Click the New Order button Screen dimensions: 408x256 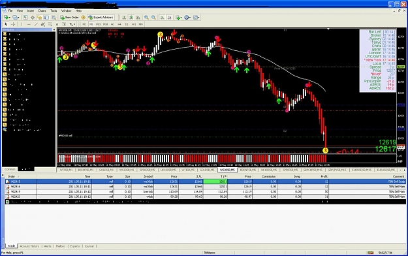tap(69, 18)
